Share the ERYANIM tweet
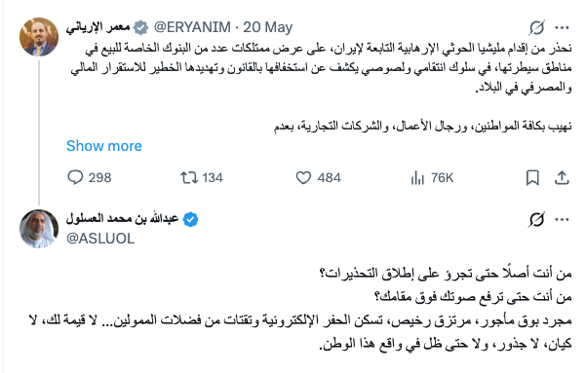 click(x=562, y=177)
